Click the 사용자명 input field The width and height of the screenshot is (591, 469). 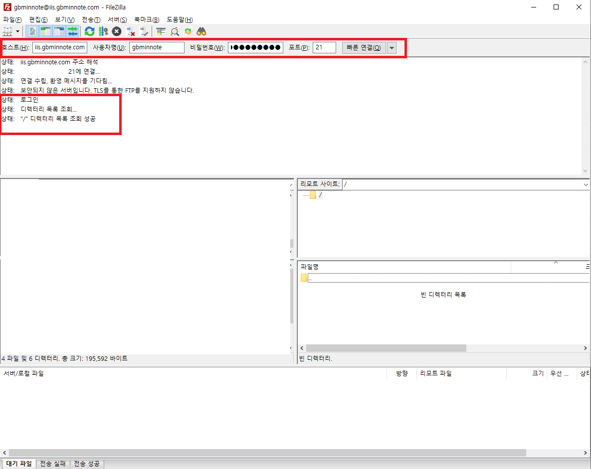(x=157, y=47)
